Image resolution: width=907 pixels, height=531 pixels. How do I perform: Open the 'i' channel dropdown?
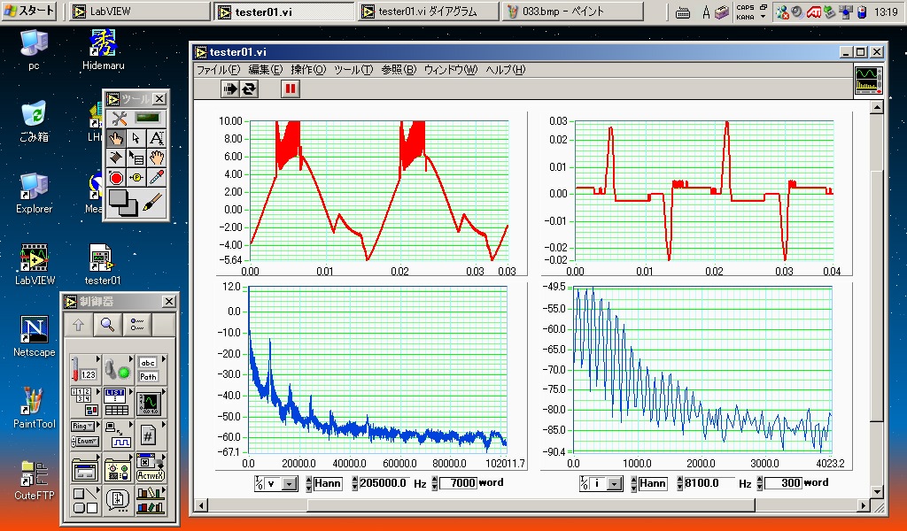[614, 483]
